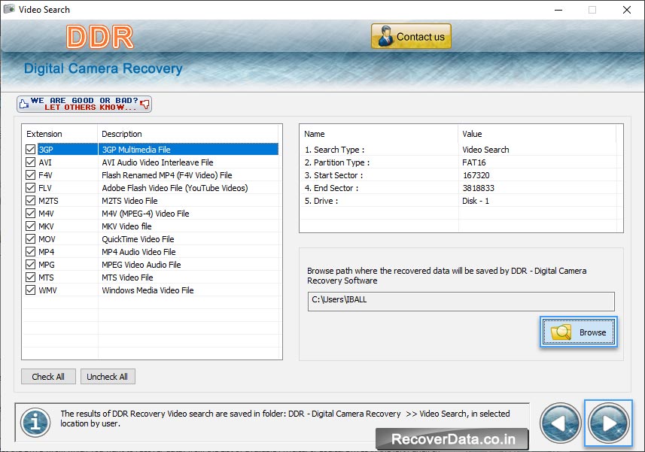This screenshot has width=645, height=452.
Task: Click the blue information icon
Action: click(x=36, y=423)
